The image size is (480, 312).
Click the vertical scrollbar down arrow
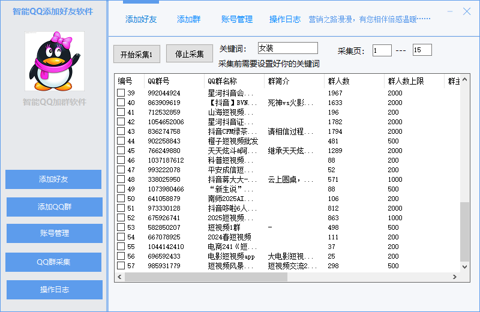coord(465,266)
